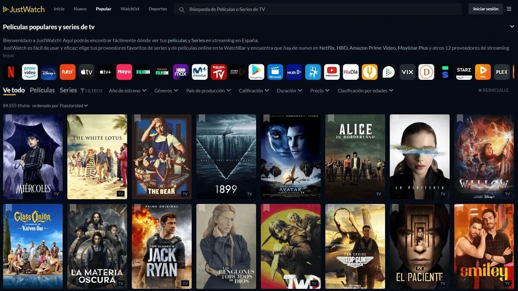Select the Google Play provider icon
This screenshot has width=518, height=291.
[256, 72]
